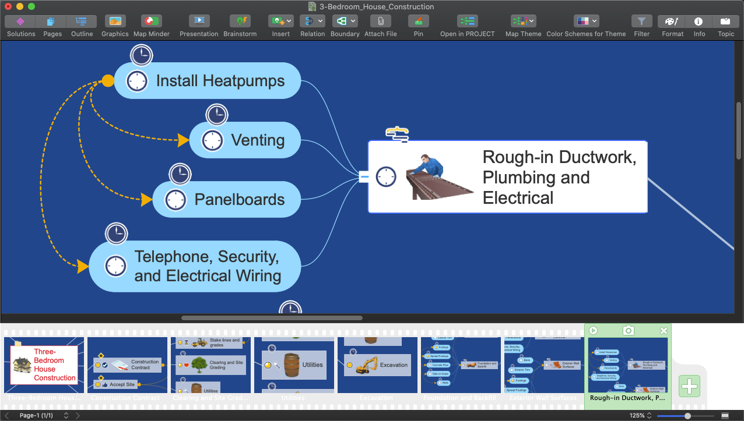Image resolution: width=744 pixels, height=421 pixels.
Task: Toggle the Info panel
Action: 699,22
